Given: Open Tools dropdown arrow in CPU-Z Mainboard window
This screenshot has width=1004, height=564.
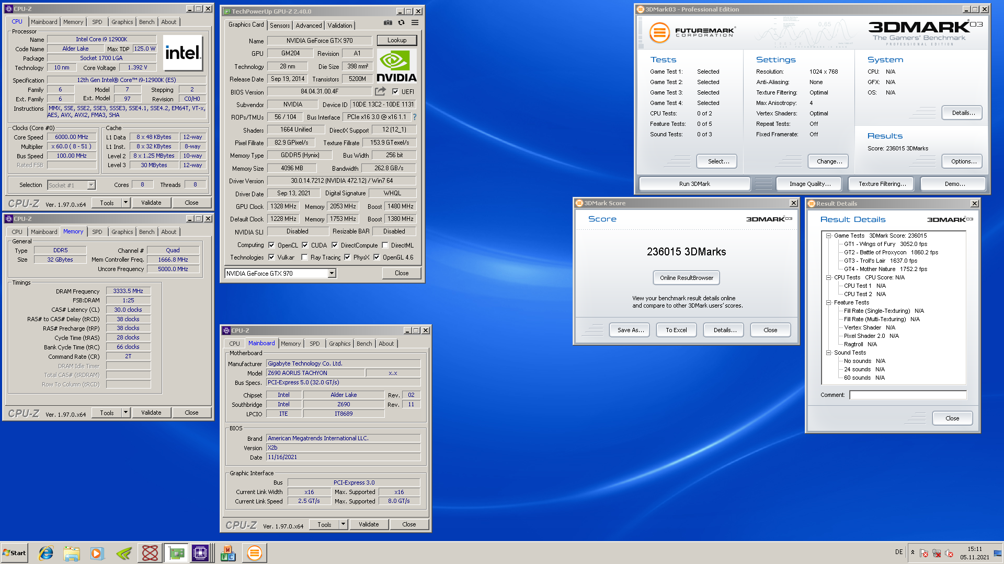Looking at the screenshot, I should pos(343,524).
